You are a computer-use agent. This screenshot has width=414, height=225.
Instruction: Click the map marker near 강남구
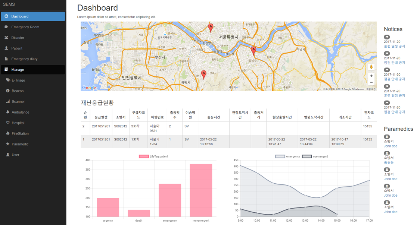coord(253,50)
